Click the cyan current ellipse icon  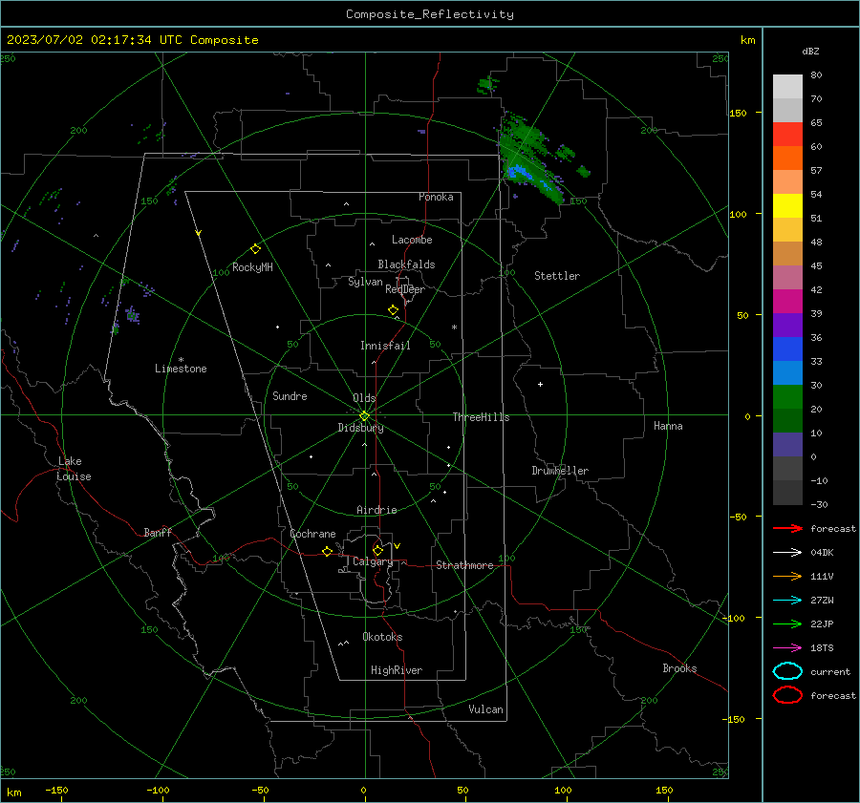coord(787,671)
